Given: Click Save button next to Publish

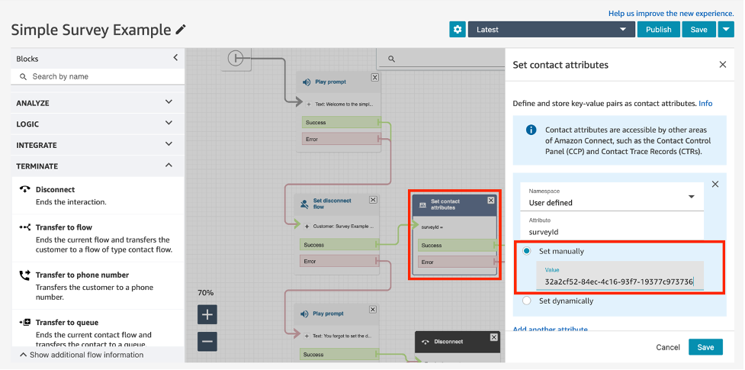Looking at the screenshot, I should pyautogui.click(x=699, y=30).
